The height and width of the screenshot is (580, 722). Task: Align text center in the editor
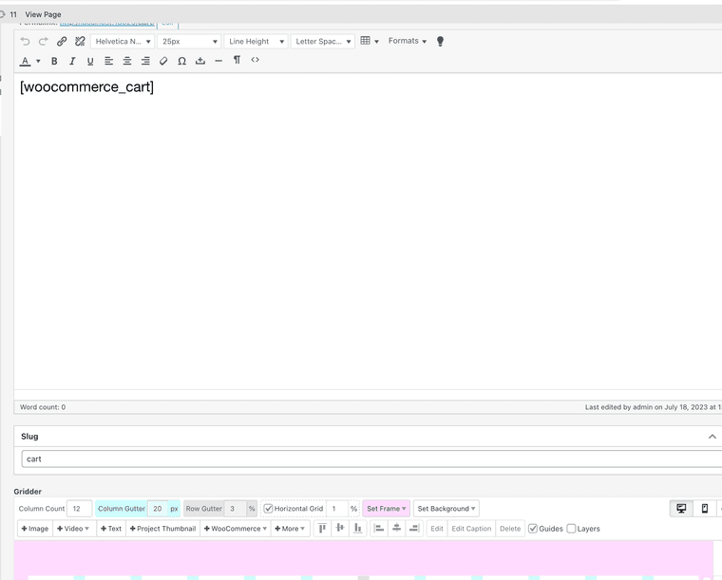(x=127, y=61)
